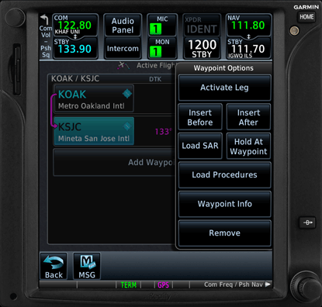Open the transponder 1200 STBY code box
Screen dimensions: 322x307
[x=202, y=48]
